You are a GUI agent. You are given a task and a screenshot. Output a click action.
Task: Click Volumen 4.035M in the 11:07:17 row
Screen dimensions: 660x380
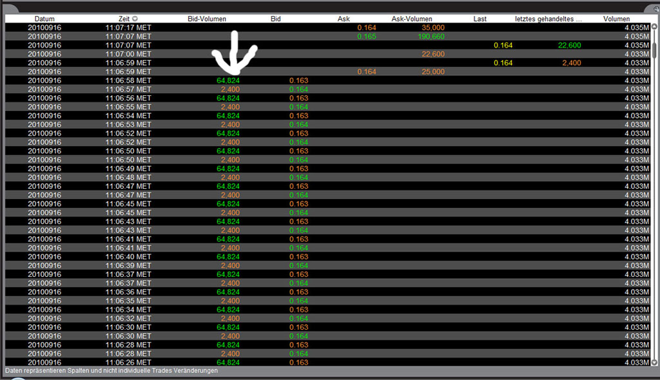636,28
